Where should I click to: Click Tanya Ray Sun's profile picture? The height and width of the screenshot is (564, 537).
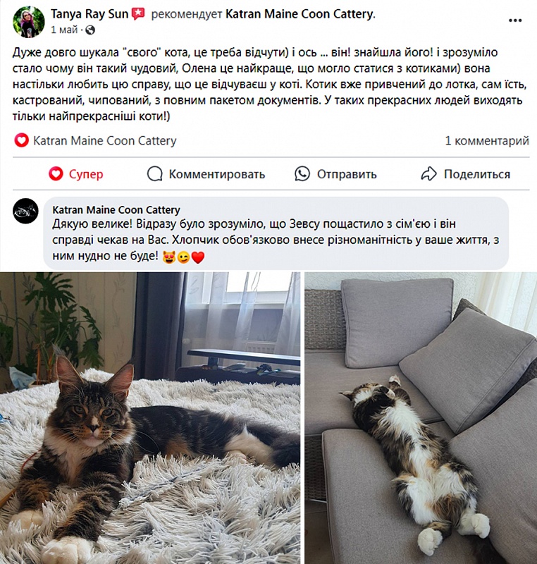coord(28,22)
